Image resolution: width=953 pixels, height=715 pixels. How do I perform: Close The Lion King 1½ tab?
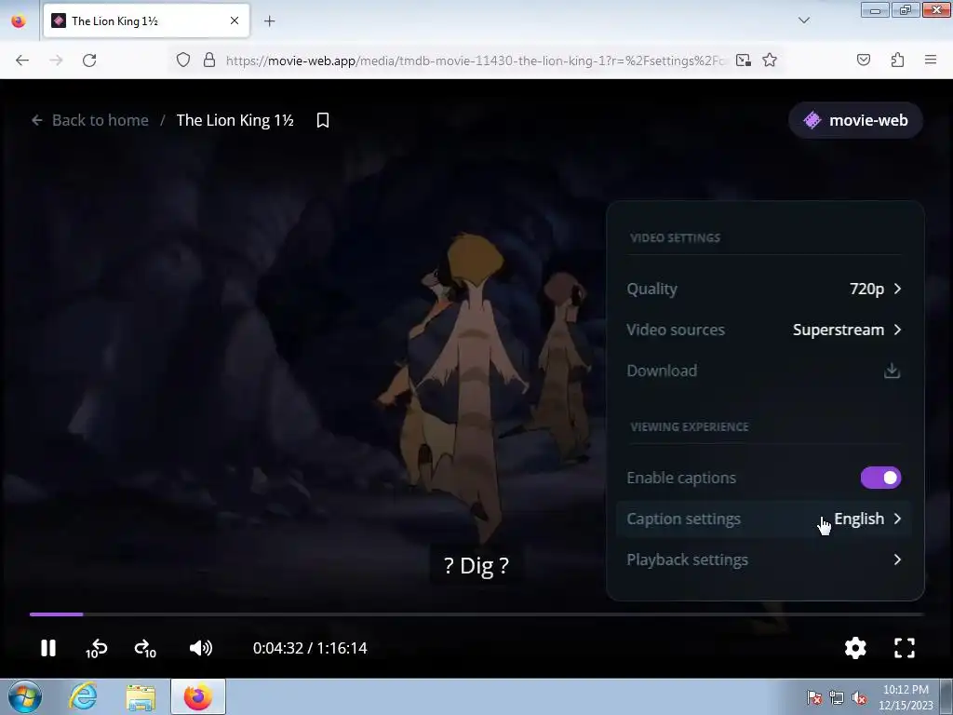click(x=235, y=21)
